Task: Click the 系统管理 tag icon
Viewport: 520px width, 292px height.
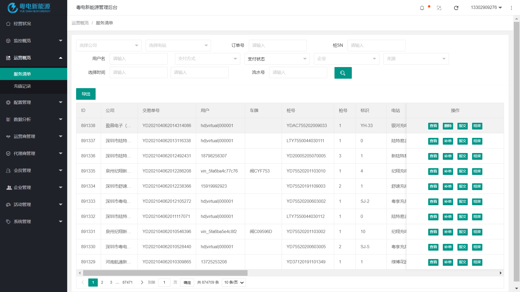Action: tap(8, 222)
